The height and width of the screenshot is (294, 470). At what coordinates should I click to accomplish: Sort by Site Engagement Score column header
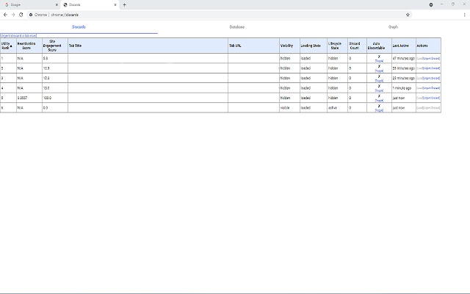tap(55, 46)
